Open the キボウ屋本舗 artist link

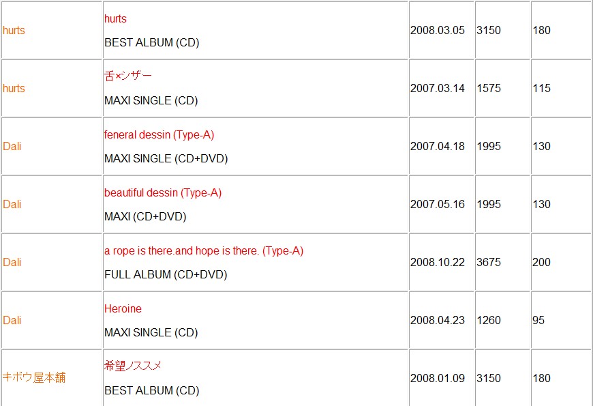click(34, 379)
